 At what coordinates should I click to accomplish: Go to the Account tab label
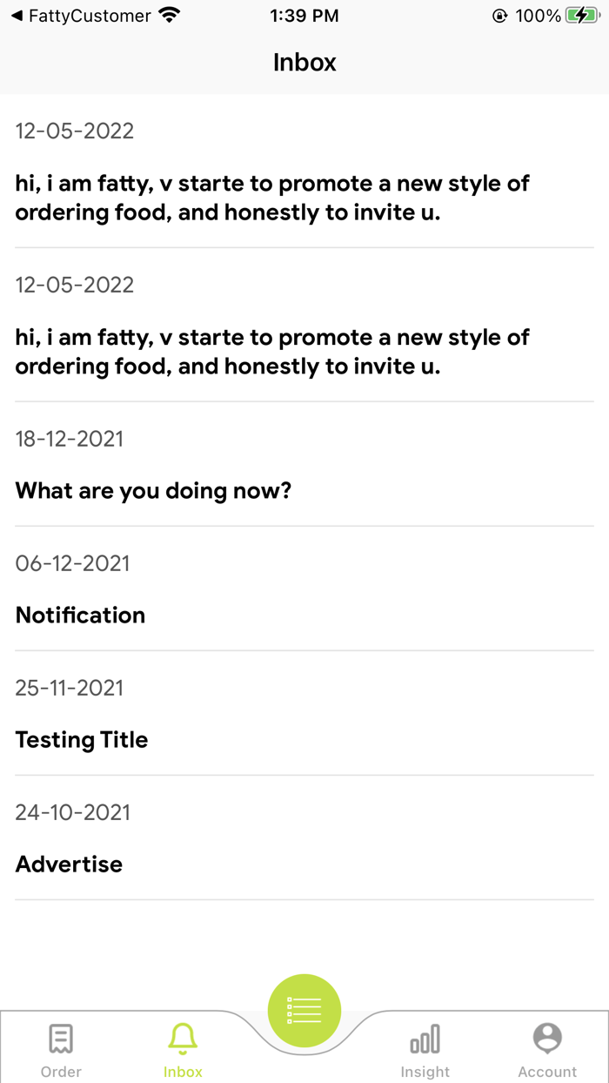pyautogui.click(x=547, y=1072)
